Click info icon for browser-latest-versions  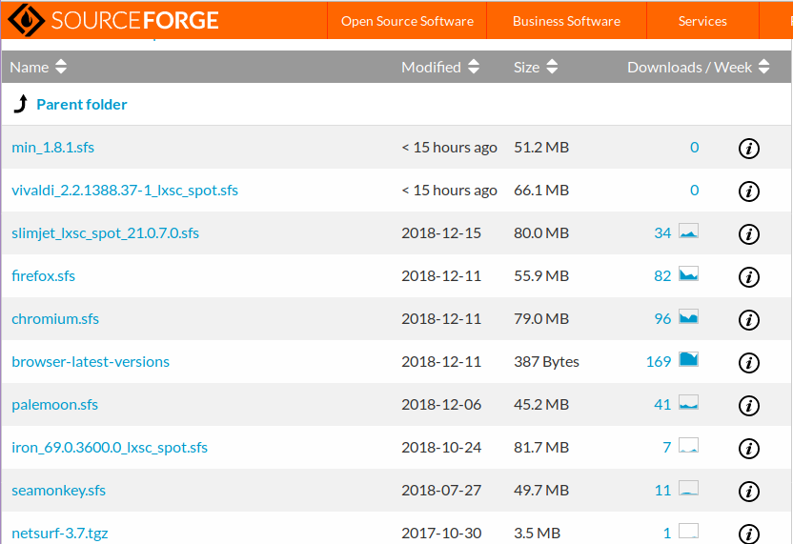[x=749, y=362]
